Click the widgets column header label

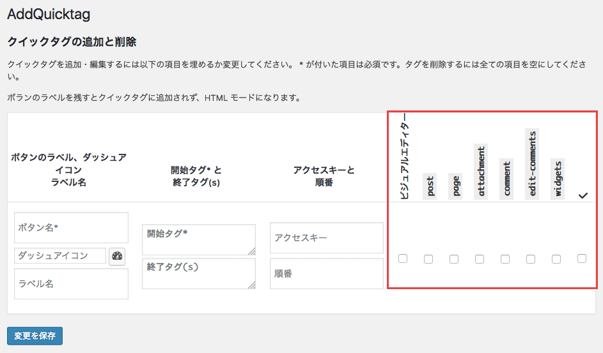[558, 179]
